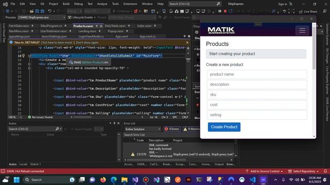Switch to the MauiProgram.cs tab

coord(51,26)
